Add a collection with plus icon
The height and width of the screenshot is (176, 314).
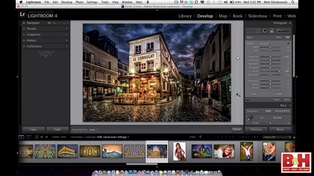67,46
